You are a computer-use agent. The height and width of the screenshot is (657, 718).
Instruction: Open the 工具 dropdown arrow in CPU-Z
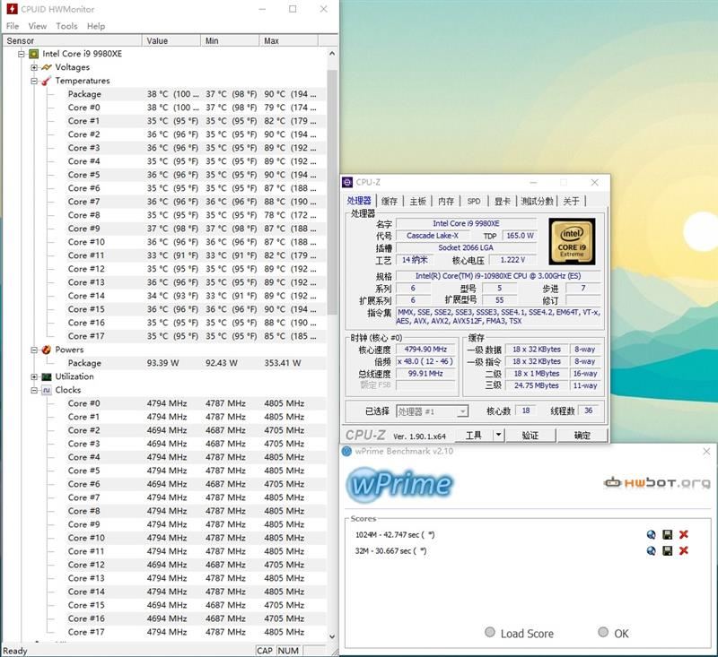(x=499, y=436)
